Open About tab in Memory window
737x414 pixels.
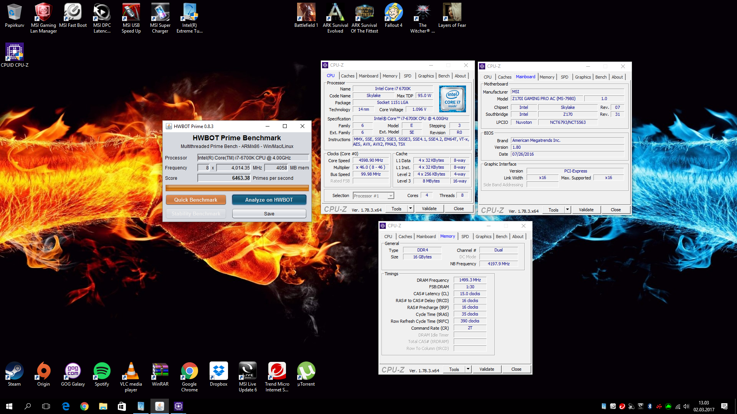tap(518, 237)
